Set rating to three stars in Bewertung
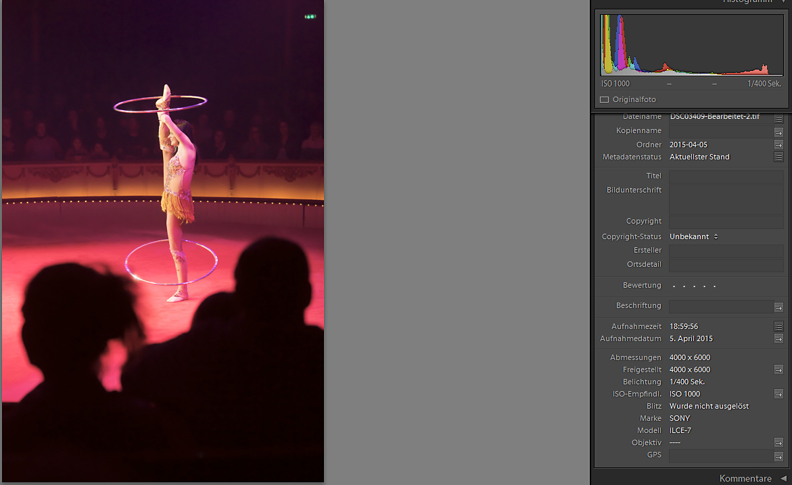Viewport: 792px width, 485px height. coord(694,286)
